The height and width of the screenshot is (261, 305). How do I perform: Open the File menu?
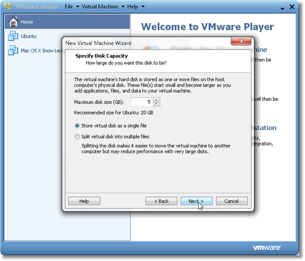point(69,7)
